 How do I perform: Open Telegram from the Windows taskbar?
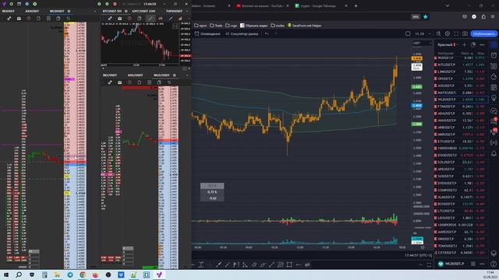coord(70,275)
